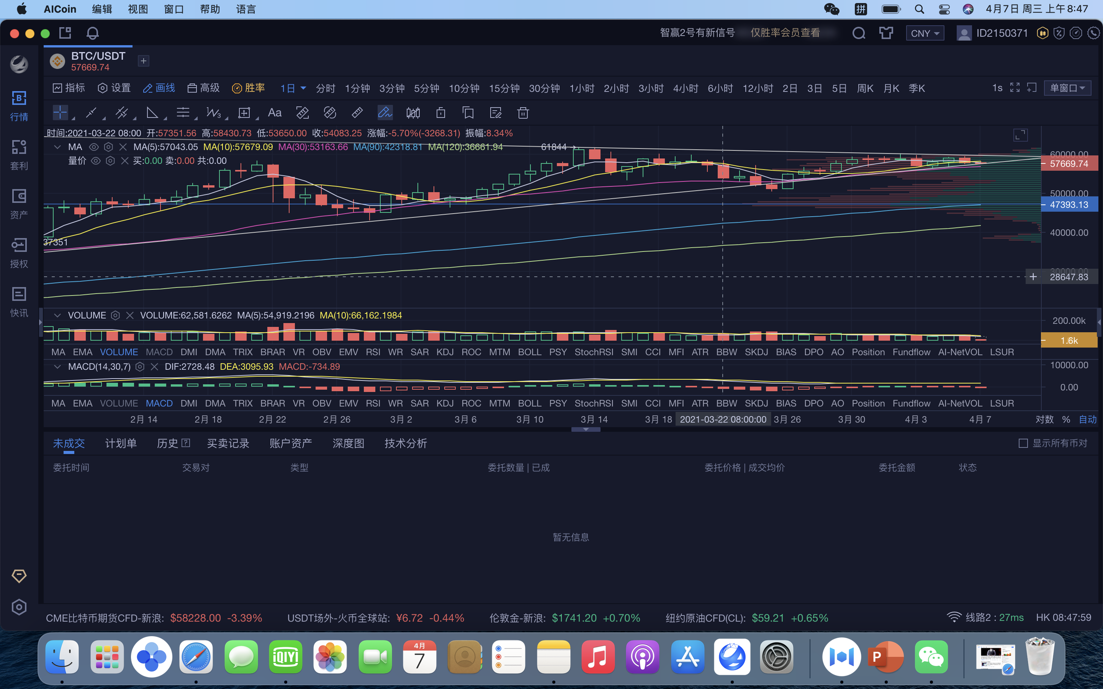The width and height of the screenshot is (1103, 689).
Task: Click the 指标 indicators button
Action: 69,88
